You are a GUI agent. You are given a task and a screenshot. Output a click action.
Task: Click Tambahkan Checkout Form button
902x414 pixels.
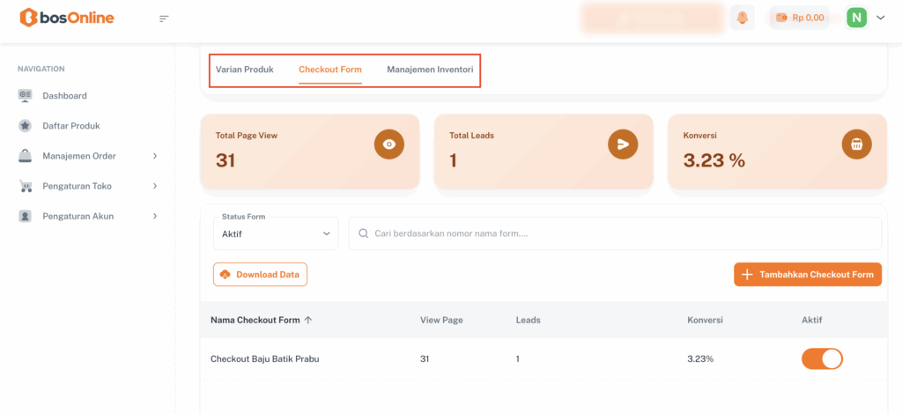coord(807,275)
